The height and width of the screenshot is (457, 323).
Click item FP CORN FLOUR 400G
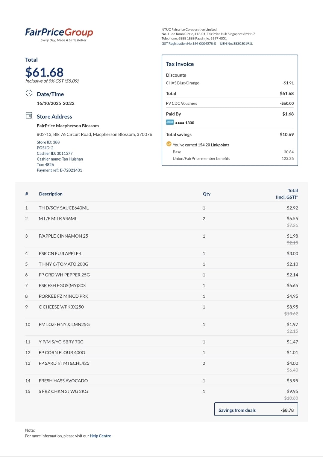(x=62, y=353)
